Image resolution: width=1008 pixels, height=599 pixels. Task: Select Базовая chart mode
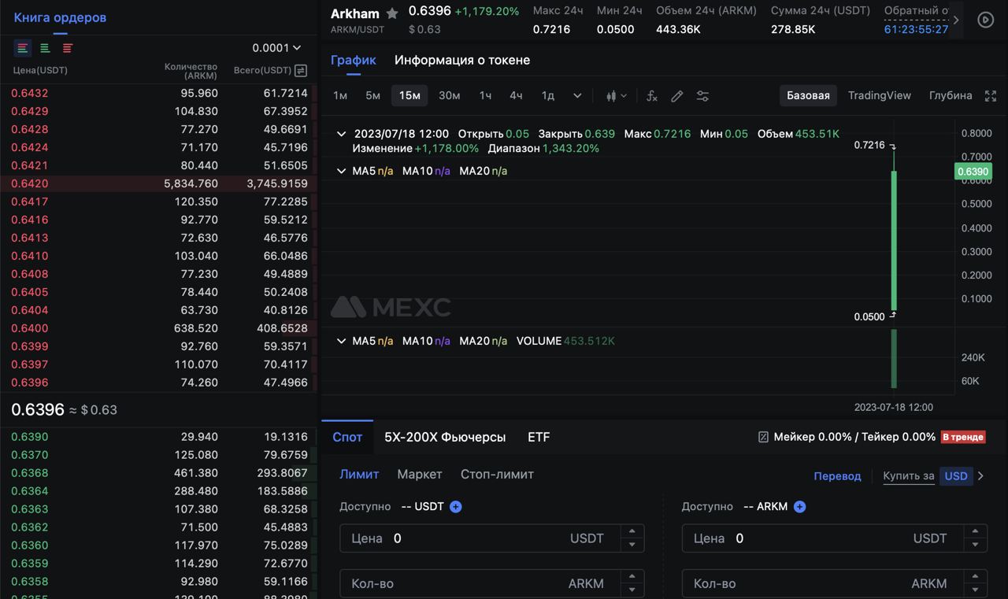point(808,95)
